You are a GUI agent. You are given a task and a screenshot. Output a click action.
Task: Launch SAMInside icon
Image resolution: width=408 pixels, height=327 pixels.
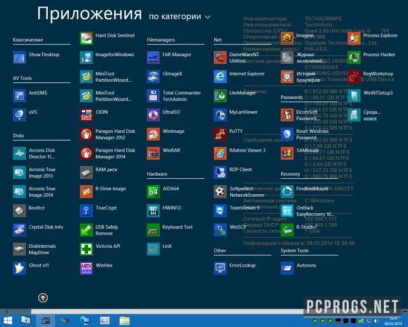[287, 153]
